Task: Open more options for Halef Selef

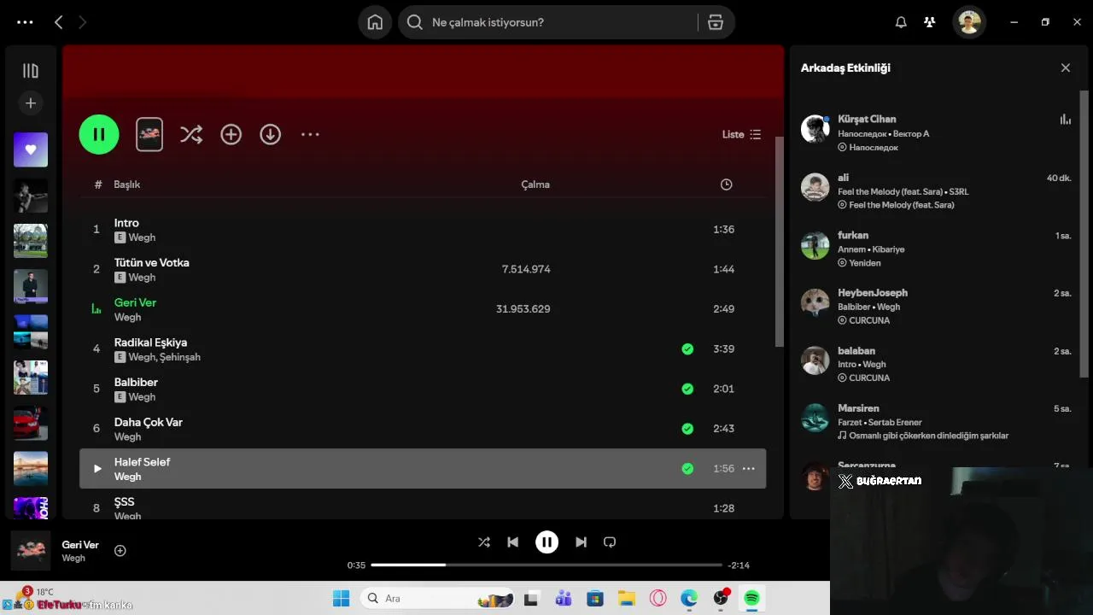Action: pos(749,468)
